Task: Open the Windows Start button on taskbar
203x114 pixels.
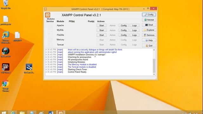Action: pyautogui.click(x=4, y=113)
